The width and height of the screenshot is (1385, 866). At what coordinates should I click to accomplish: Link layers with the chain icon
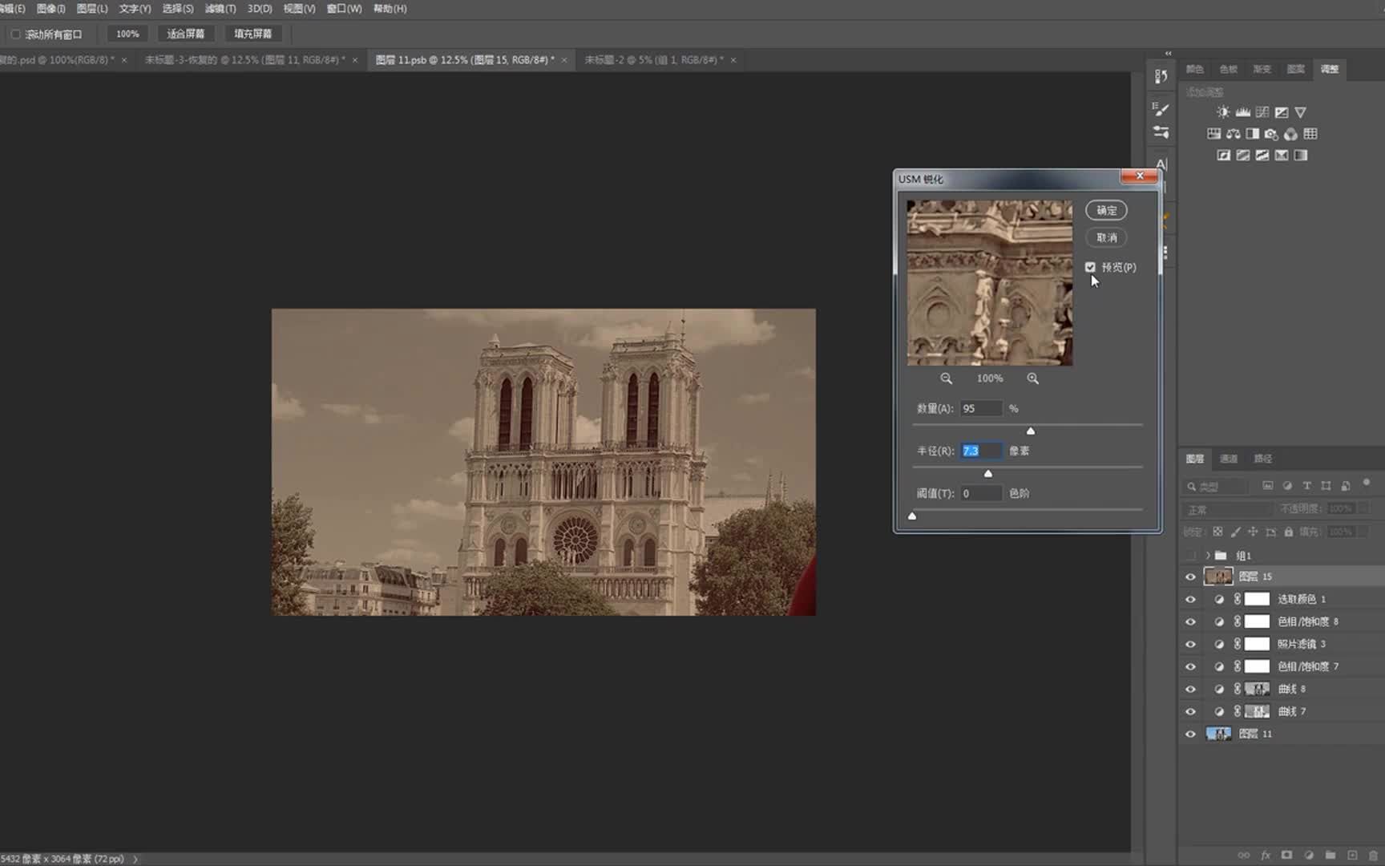tap(1244, 855)
